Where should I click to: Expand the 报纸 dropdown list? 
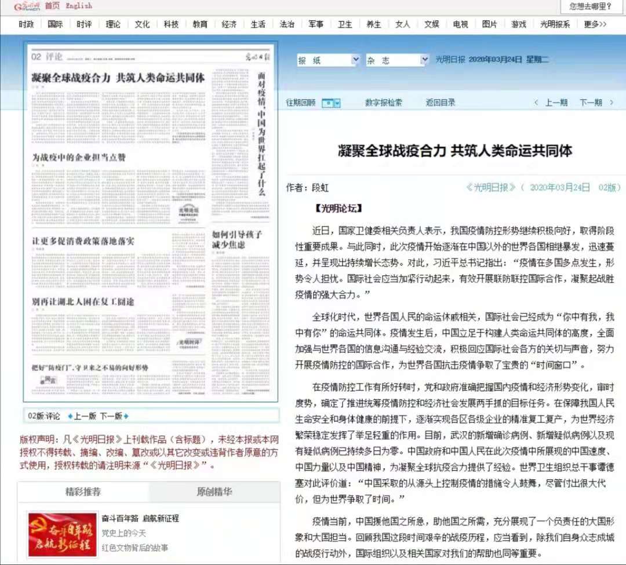(x=355, y=60)
